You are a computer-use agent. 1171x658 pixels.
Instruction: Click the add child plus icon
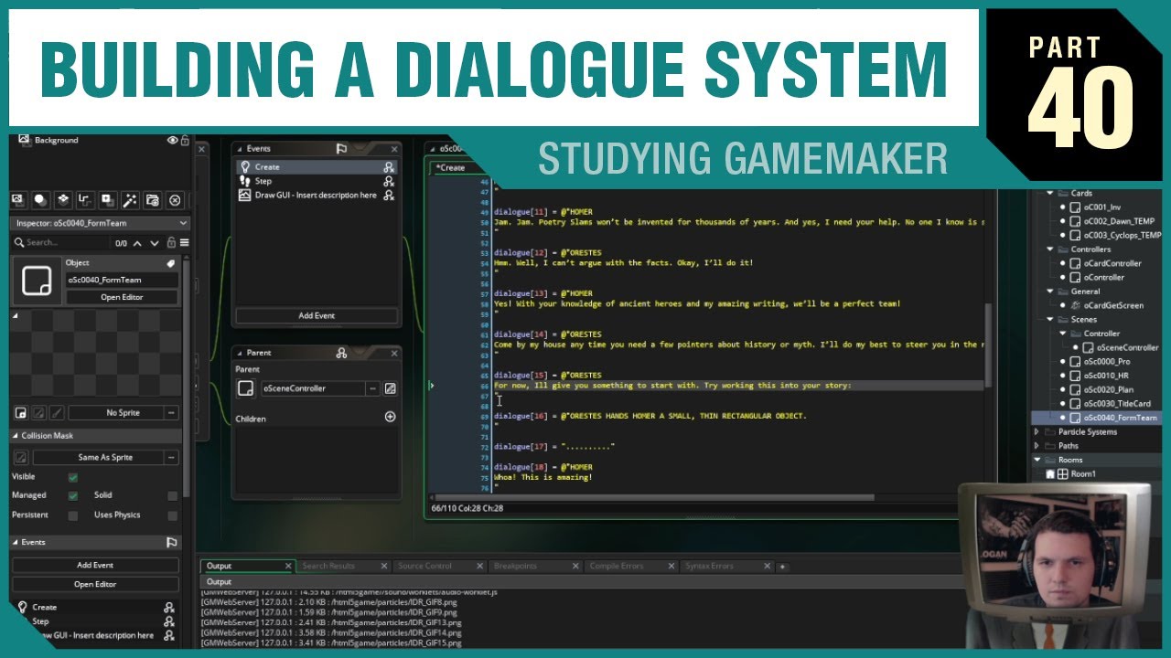click(390, 417)
